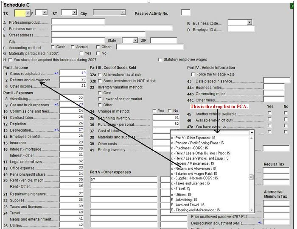The image size is (297, 229).
Task: Click +/- icon beside Car and truck expenses
Action: (x=56, y=105)
